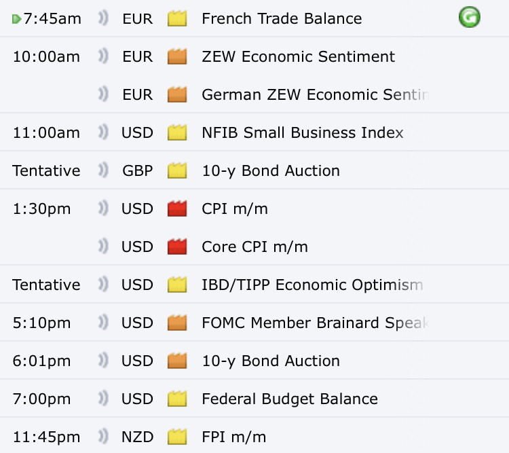Click the yellow impact icon for FPI m/m
Viewport: 509px width, 453px height.
click(177, 437)
